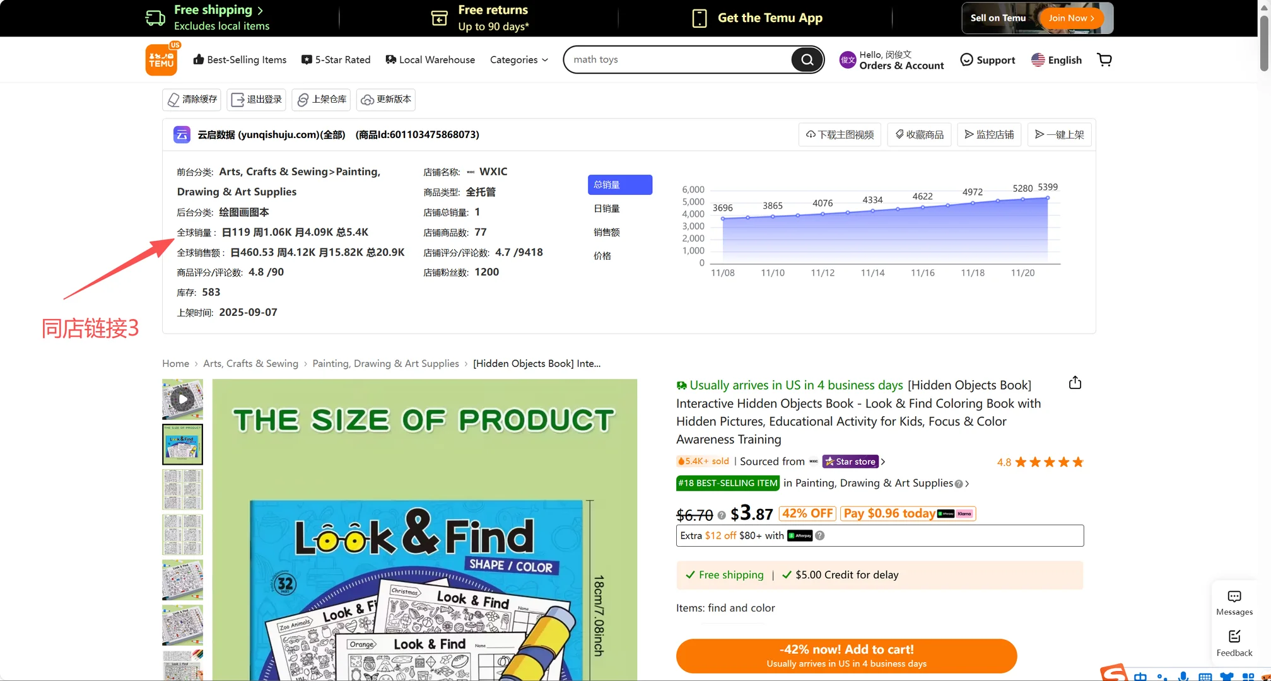Add product to cart with orange button

846,656
